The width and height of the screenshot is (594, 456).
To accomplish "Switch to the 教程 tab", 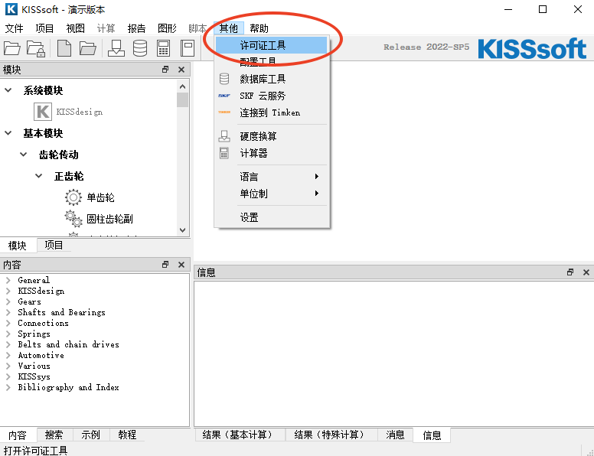I will (127, 435).
